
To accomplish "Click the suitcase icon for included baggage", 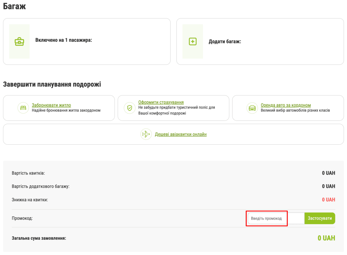I will [19, 42].
